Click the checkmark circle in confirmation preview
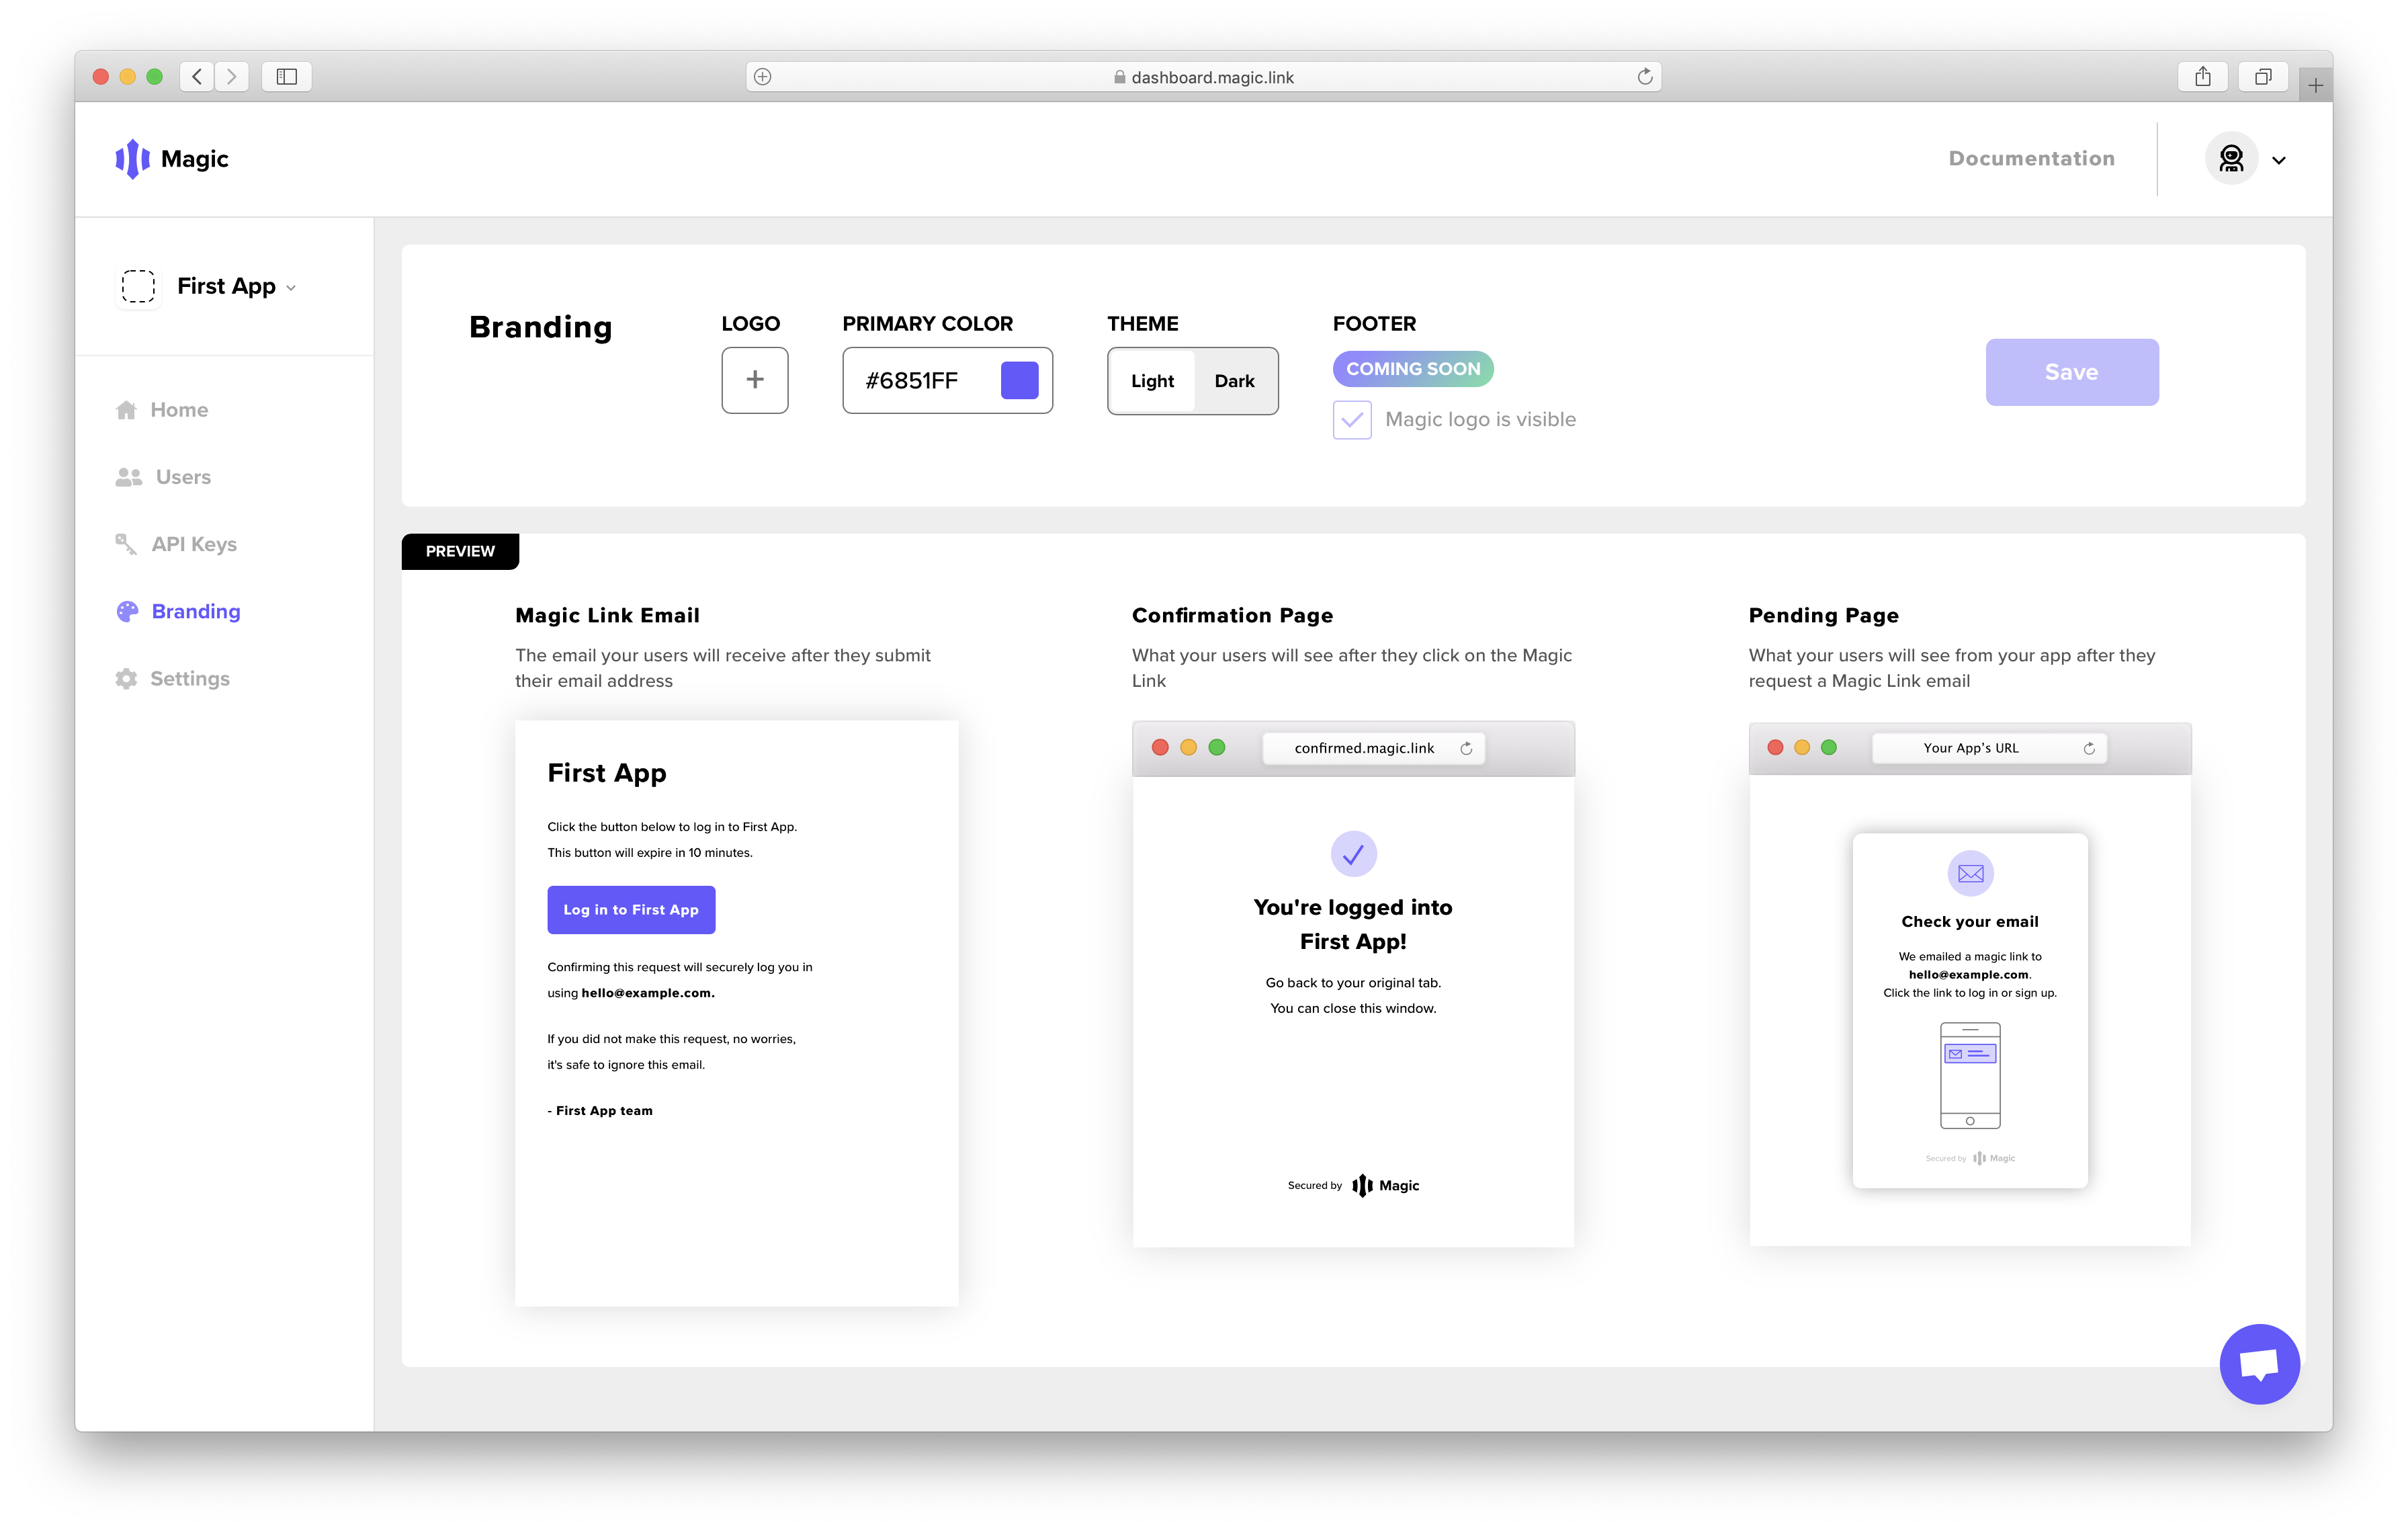2408x1531 pixels. (1353, 854)
